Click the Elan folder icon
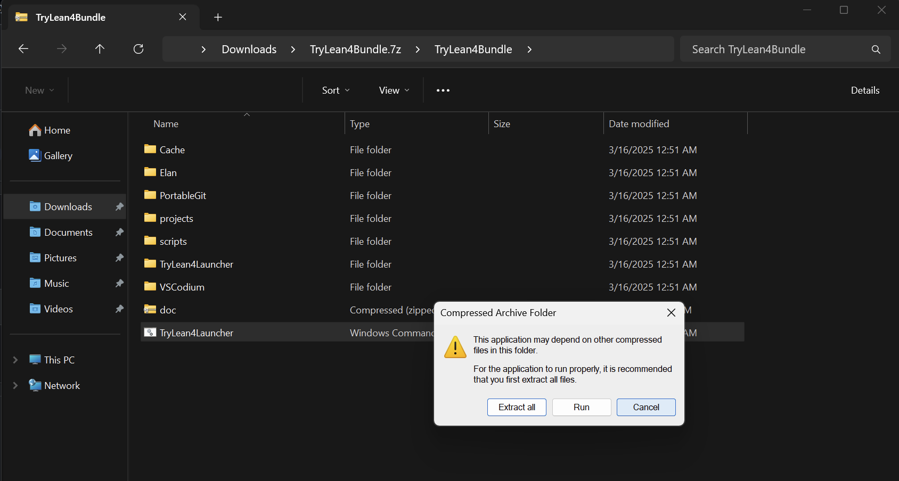 coord(150,172)
